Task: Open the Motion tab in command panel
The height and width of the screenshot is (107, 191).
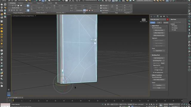Action: 161,16
